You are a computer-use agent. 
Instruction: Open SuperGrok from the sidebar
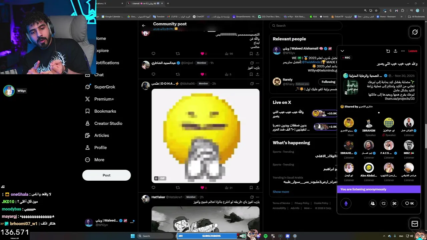100,87
